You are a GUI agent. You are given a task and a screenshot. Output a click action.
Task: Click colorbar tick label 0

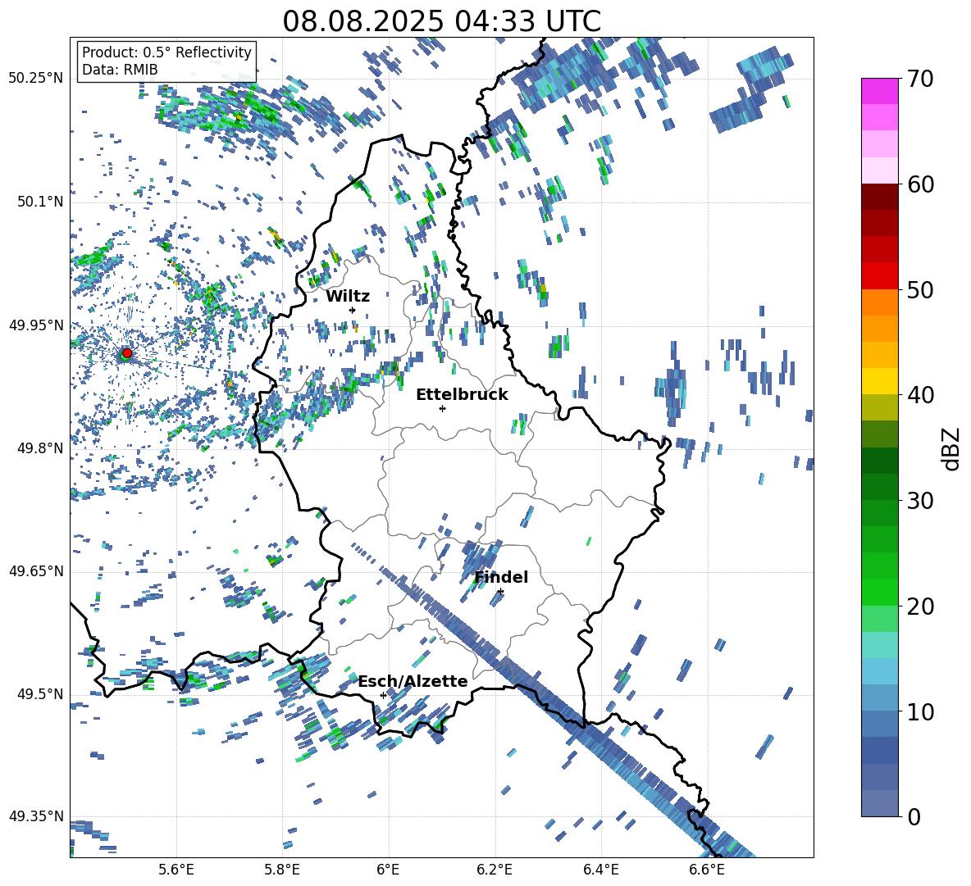[x=914, y=816]
